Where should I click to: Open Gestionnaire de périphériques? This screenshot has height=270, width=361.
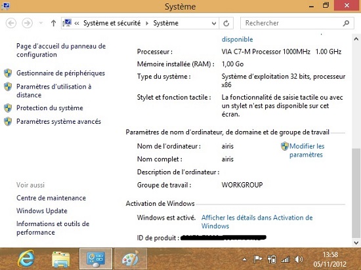tap(60, 73)
